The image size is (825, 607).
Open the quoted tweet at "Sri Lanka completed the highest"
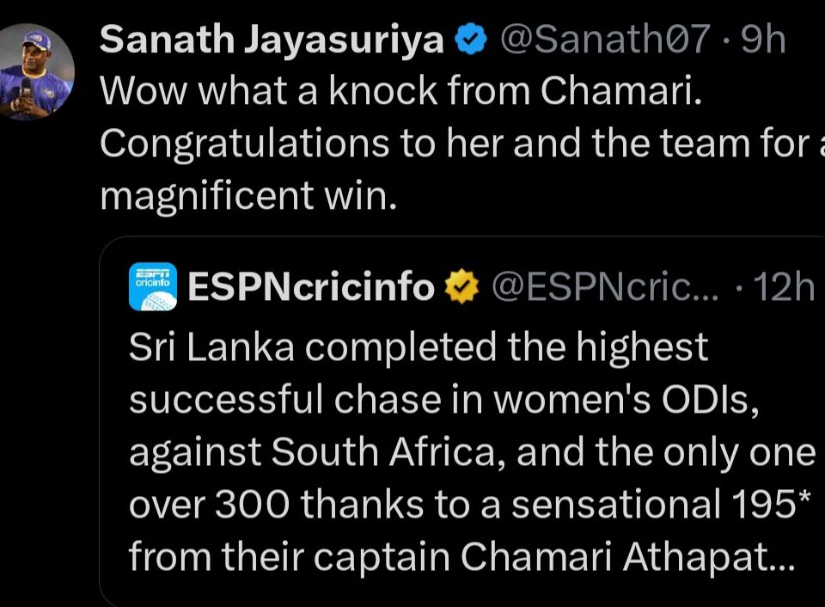click(418, 346)
